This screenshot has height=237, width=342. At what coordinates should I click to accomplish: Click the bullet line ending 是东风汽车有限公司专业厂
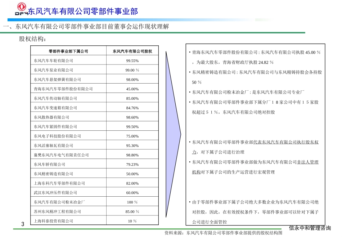coord(247,92)
